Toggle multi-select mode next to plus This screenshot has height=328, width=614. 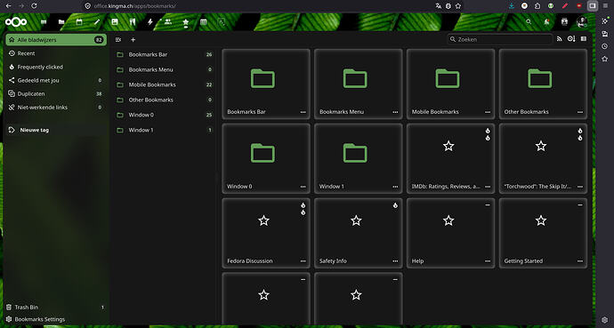118,39
